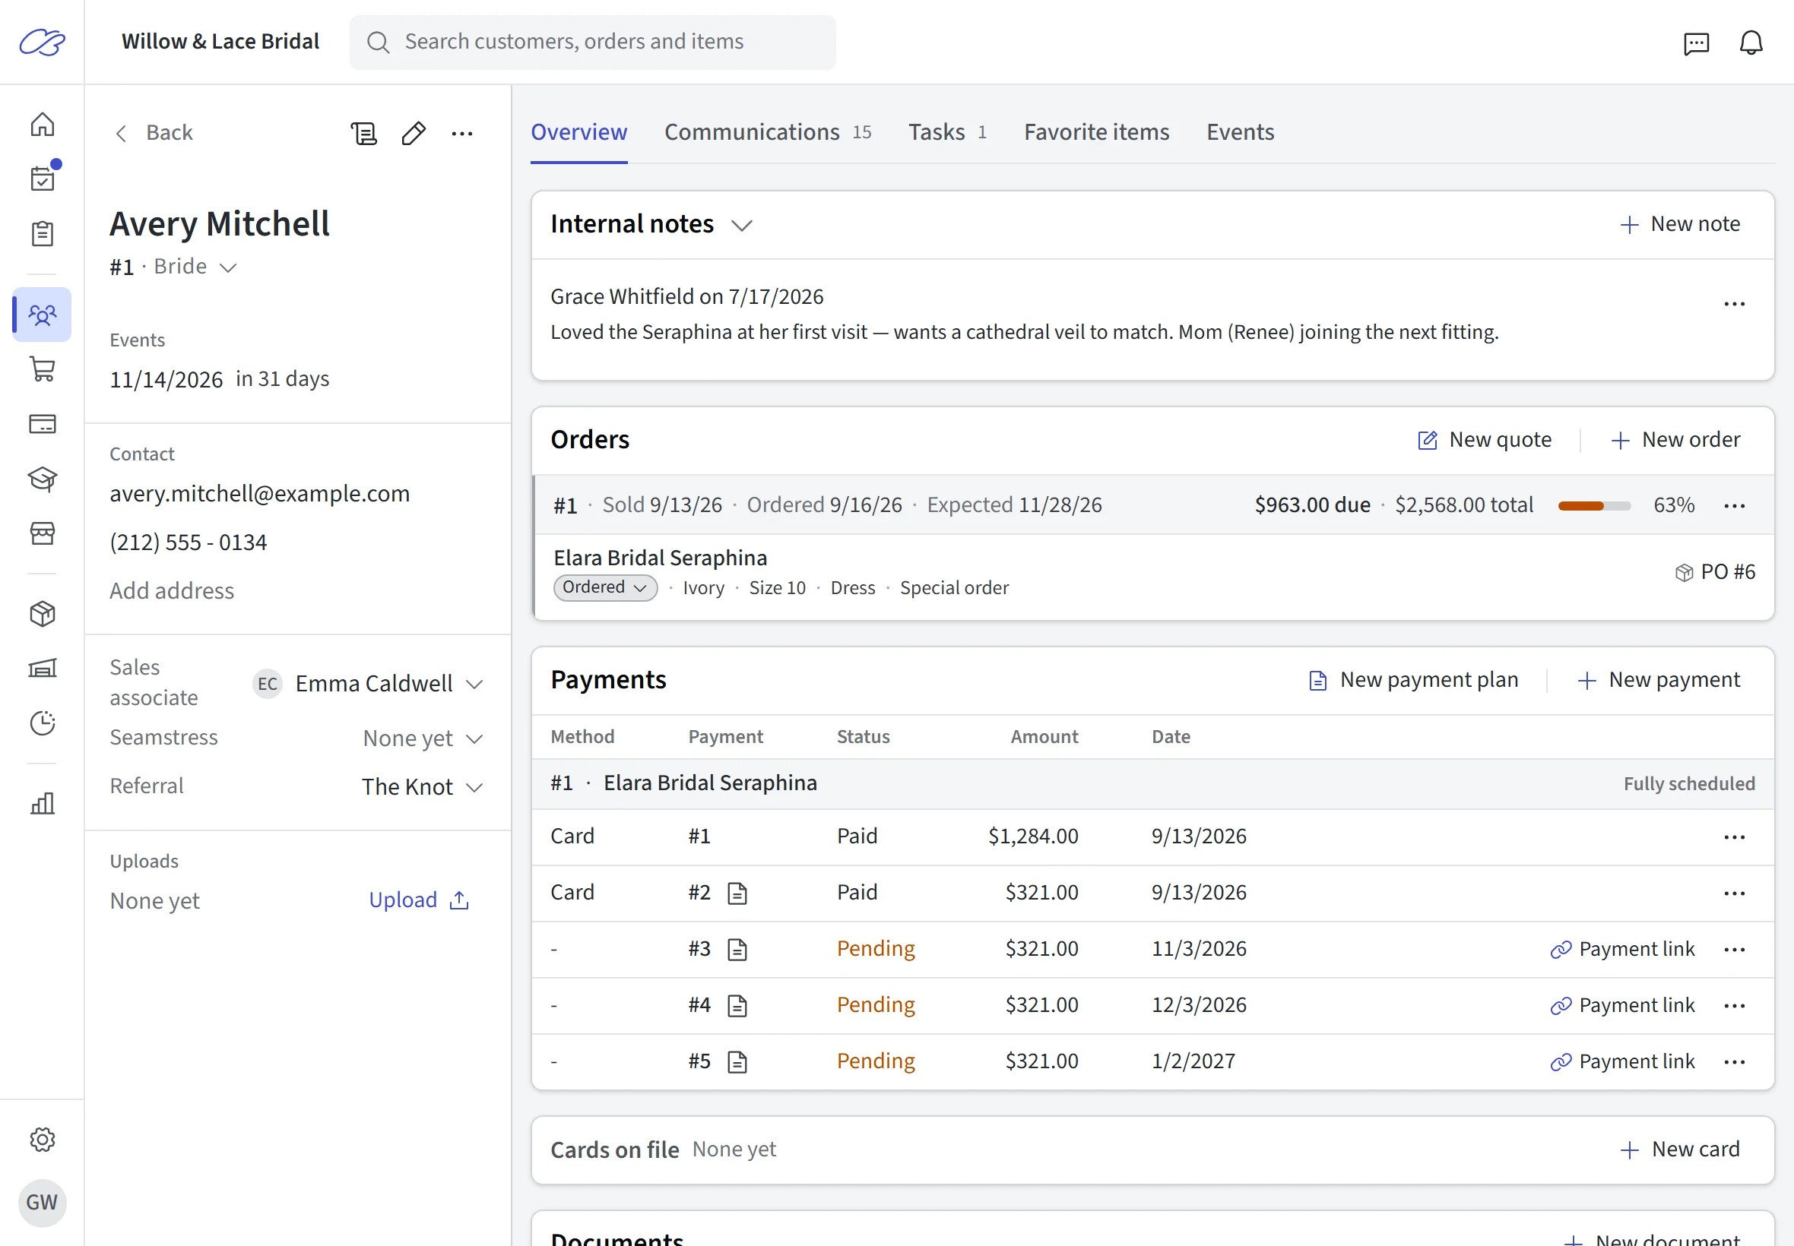Switch to the Tasks tab

coord(946,132)
